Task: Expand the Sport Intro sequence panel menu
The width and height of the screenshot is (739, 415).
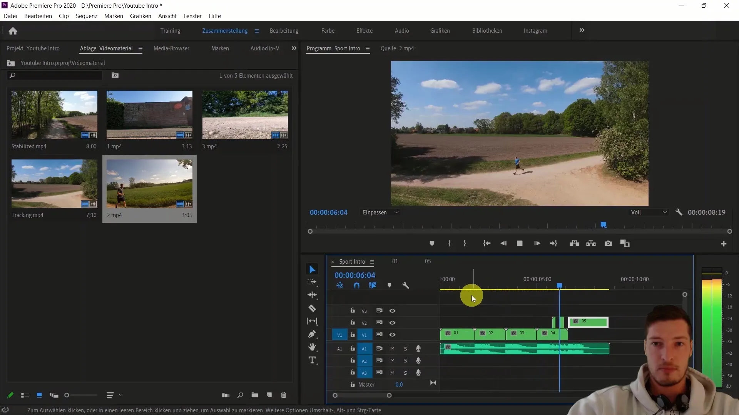Action: pyautogui.click(x=372, y=261)
